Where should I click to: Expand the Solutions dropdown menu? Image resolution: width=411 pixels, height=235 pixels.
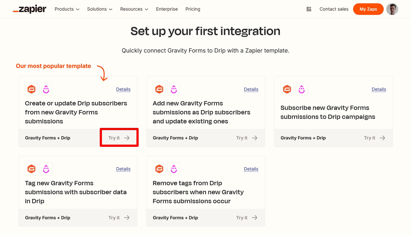coord(100,9)
